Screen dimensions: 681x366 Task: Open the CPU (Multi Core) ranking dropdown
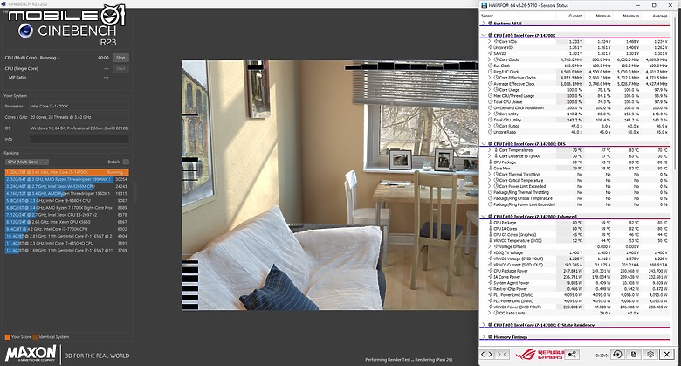click(x=27, y=162)
